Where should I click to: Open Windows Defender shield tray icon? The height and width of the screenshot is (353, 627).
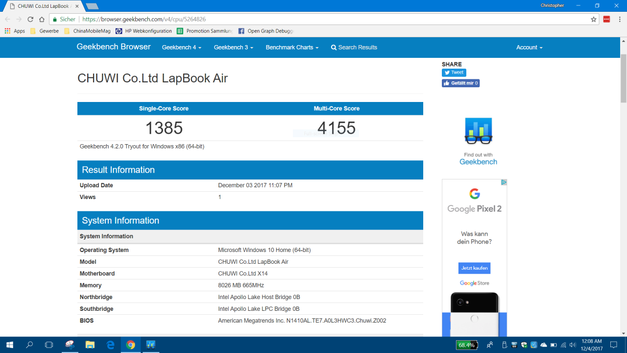pos(524,345)
